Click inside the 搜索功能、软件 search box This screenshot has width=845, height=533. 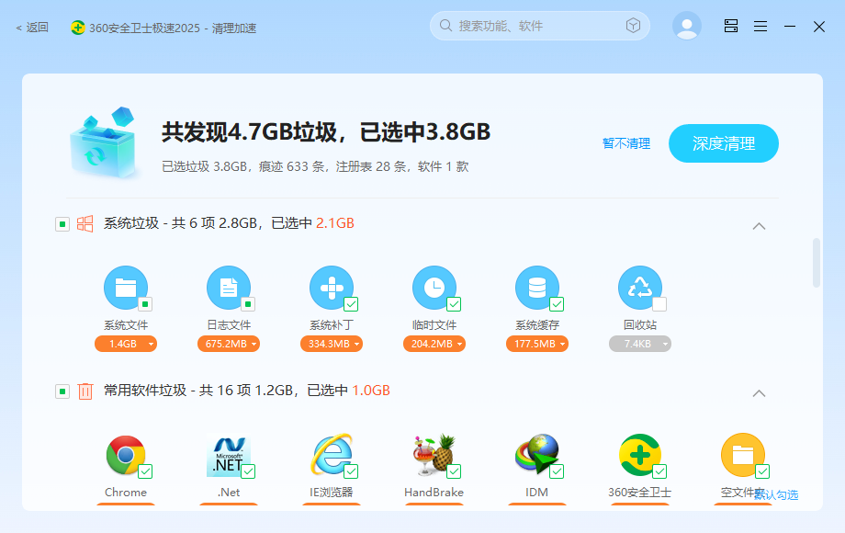pyautogui.click(x=533, y=26)
